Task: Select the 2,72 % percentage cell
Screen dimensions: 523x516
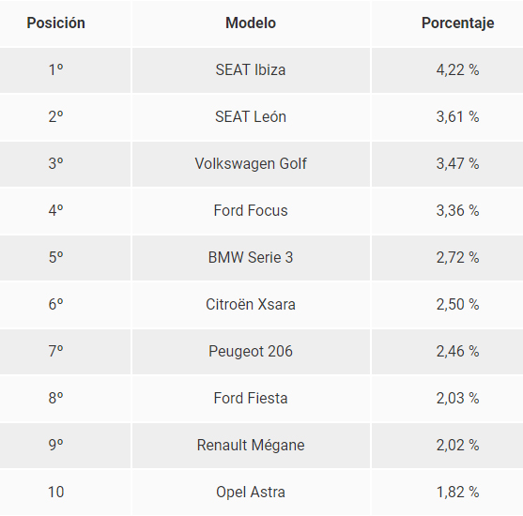Action: click(x=447, y=258)
